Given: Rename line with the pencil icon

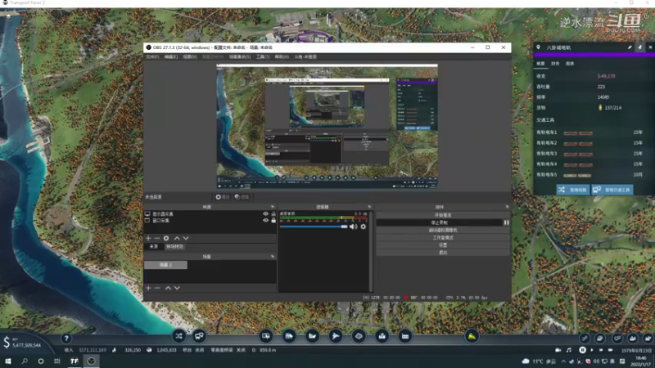Looking at the screenshot, I should pos(630,47).
